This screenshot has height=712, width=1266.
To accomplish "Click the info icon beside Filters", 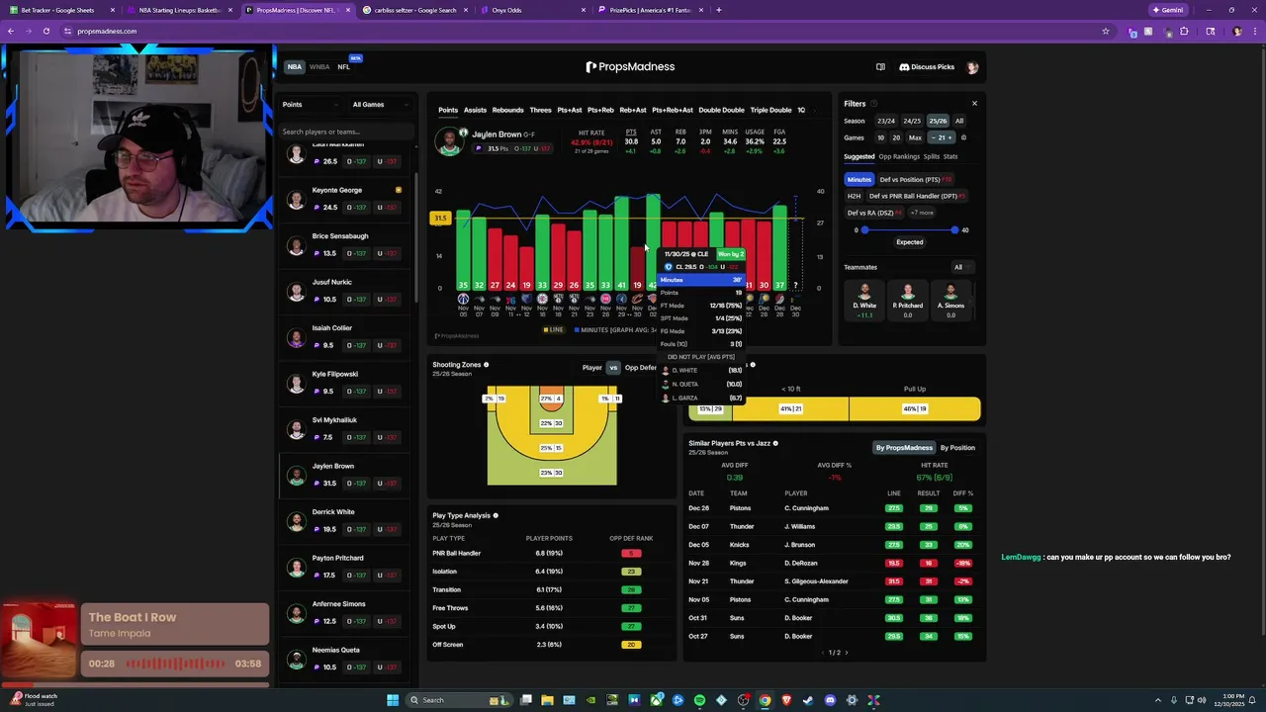I will tap(873, 104).
